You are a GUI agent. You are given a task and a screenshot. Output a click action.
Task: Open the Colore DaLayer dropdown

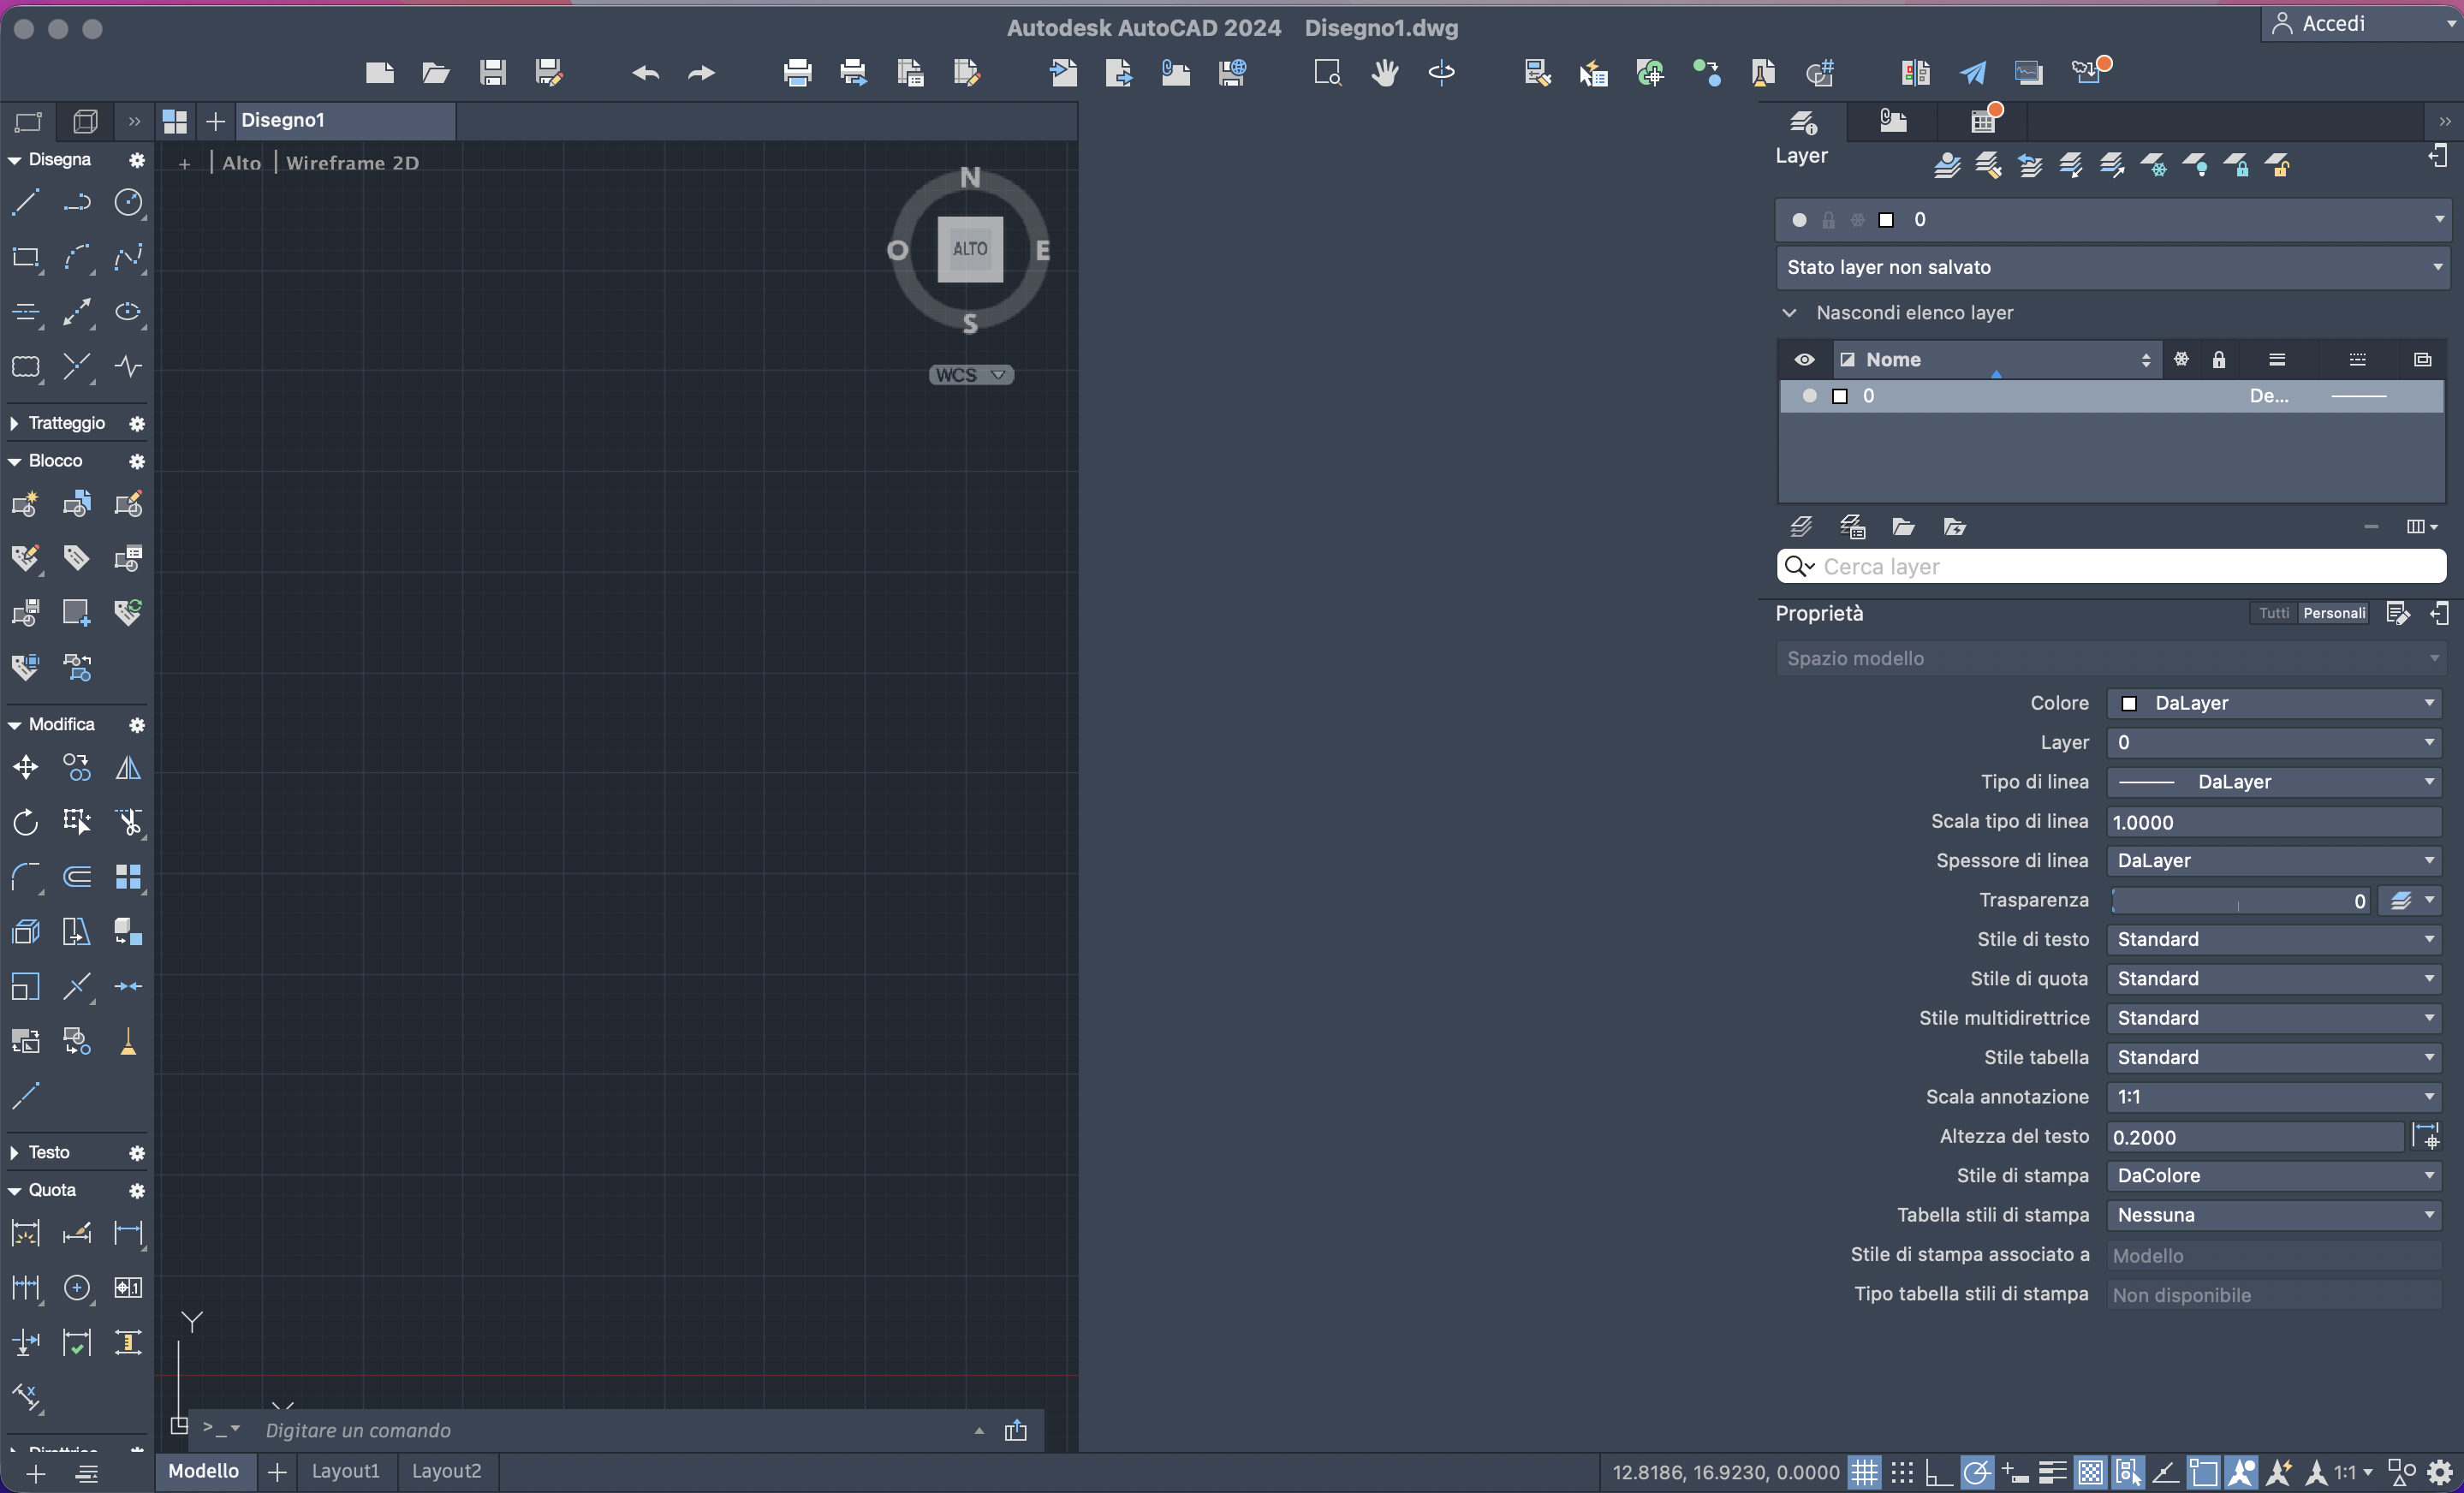[2274, 703]
